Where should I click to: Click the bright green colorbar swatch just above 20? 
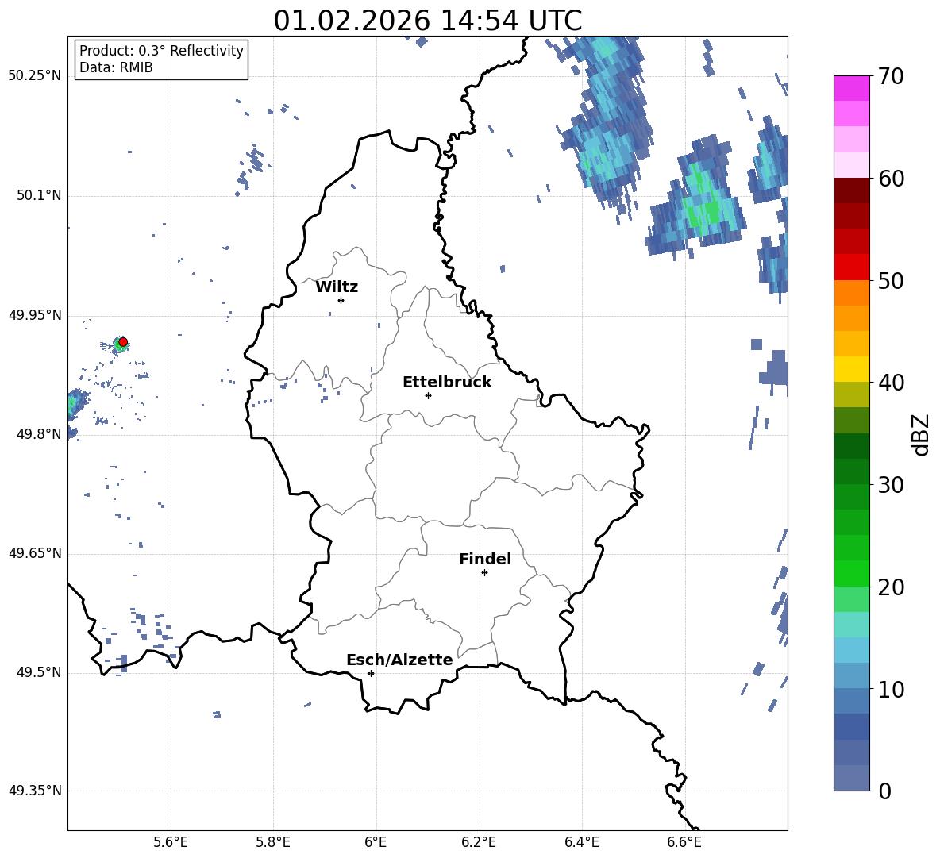click(851, 574)
